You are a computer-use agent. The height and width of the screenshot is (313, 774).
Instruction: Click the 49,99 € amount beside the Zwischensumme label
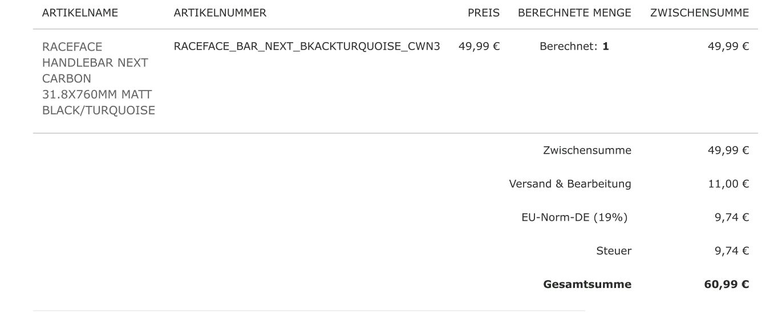tap(728, 150)
